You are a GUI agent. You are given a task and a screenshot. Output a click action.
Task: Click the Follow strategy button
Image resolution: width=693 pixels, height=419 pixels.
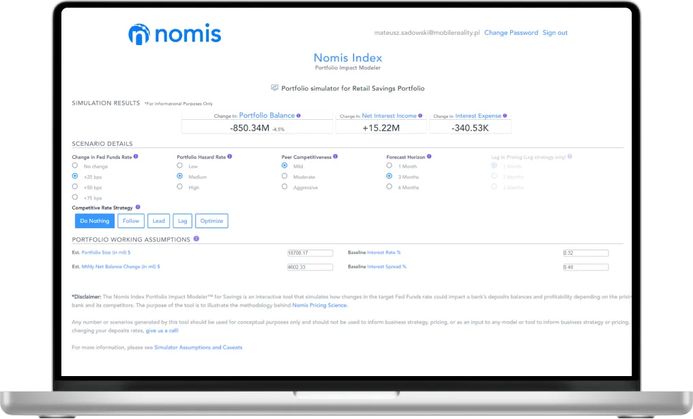tap(130, 221)
